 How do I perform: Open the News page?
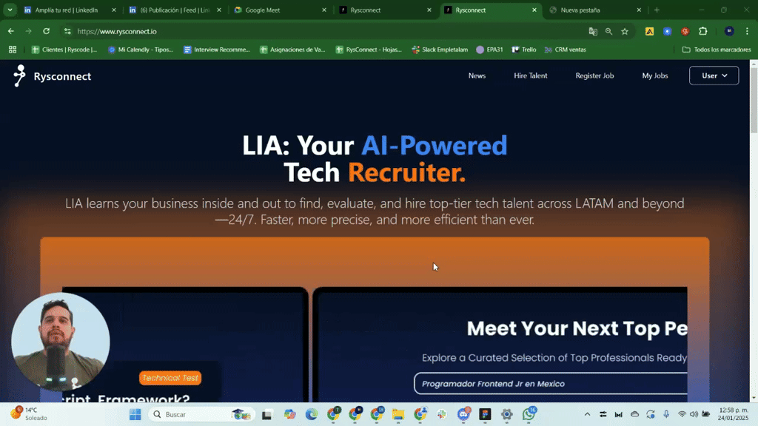tap(477, 76)
